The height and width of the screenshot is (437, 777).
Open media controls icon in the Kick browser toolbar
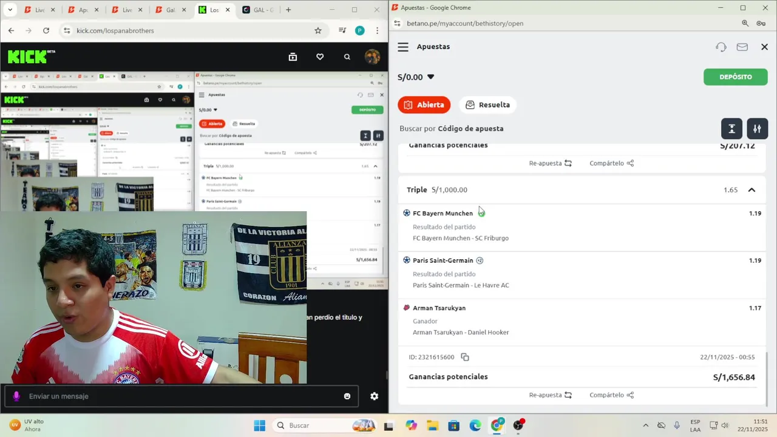click(x=342, y=30)
